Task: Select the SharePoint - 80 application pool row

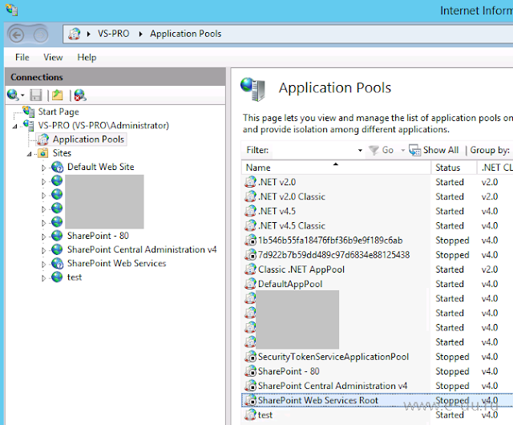Action: pos(378,371)
